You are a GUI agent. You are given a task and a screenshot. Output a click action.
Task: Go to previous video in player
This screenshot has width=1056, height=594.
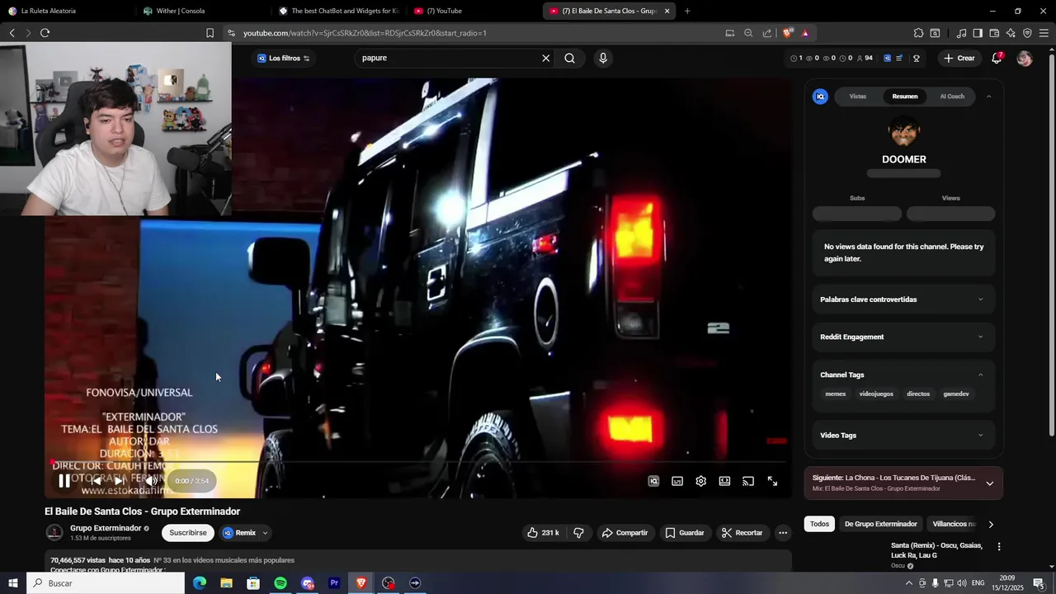96,481
